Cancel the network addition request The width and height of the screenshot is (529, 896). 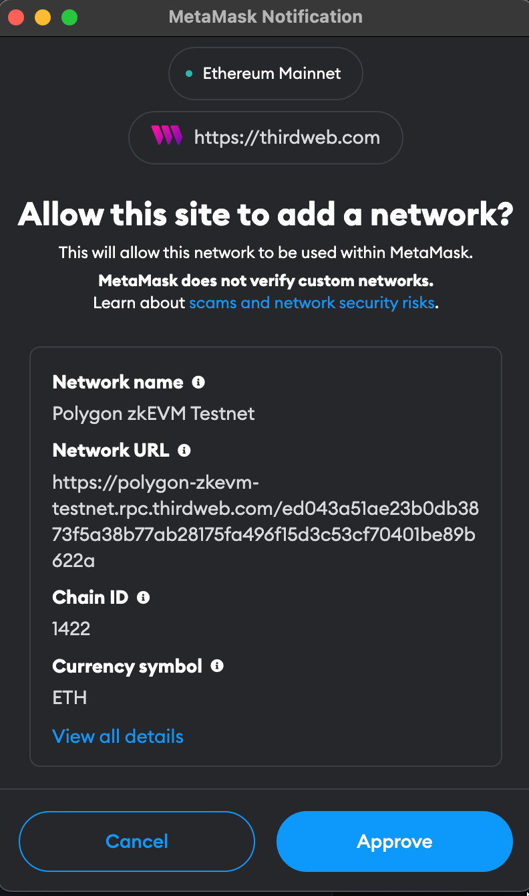(x=136, y=841)
